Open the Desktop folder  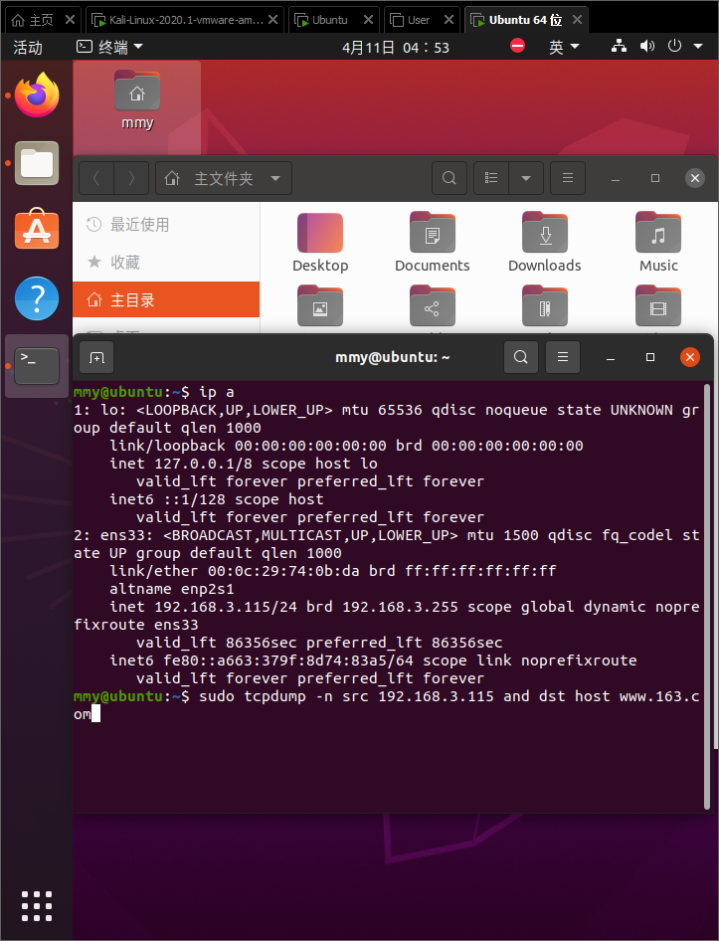(x=320, y=243)
